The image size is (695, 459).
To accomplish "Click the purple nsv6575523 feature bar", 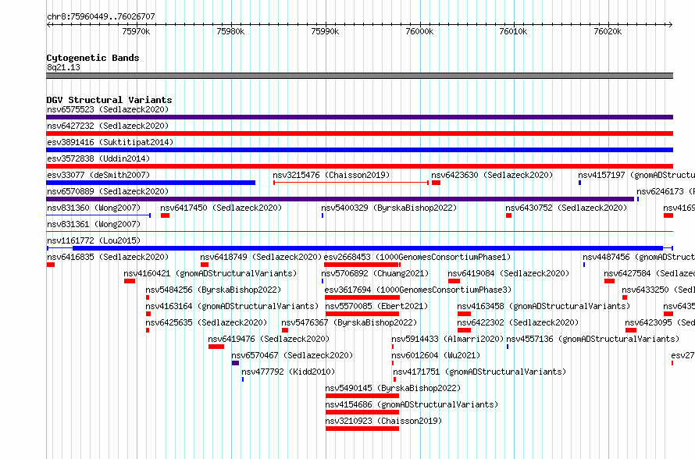I will coord(359,117).
